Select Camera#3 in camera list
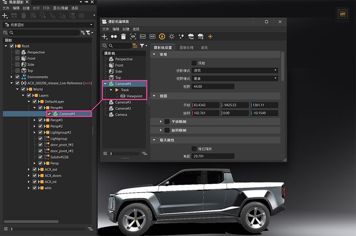Viewport: 356px width, 236px height. tap(123, 102)
